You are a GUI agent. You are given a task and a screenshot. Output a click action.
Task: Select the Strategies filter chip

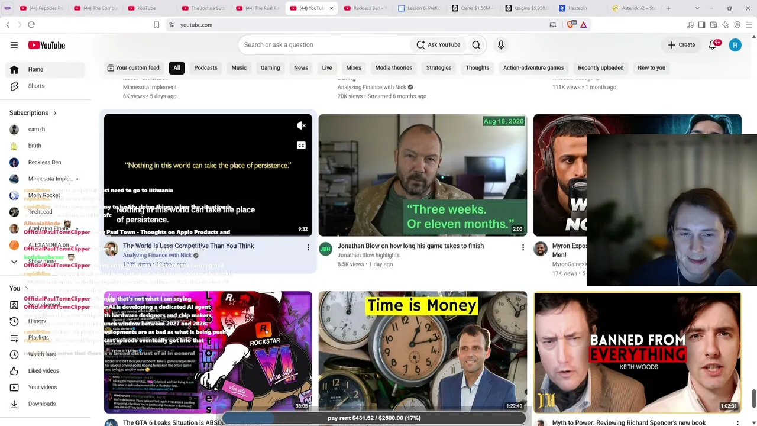(x=439, y=68)
